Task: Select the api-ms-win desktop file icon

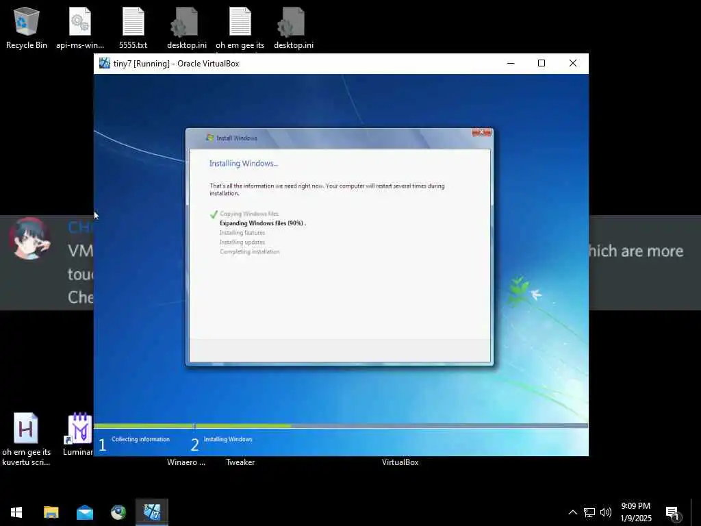Action: coord(80,27)
